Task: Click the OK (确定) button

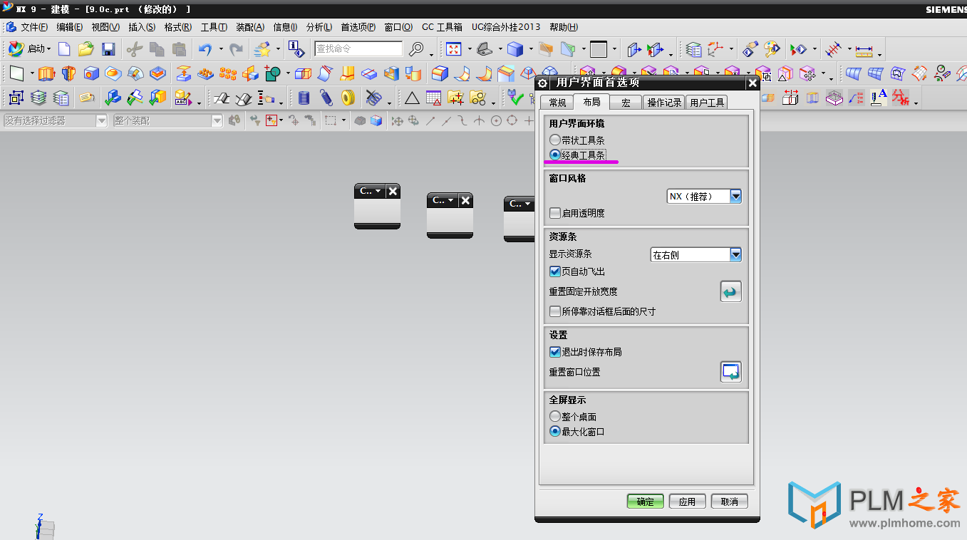Action: (x=646, y=502)
